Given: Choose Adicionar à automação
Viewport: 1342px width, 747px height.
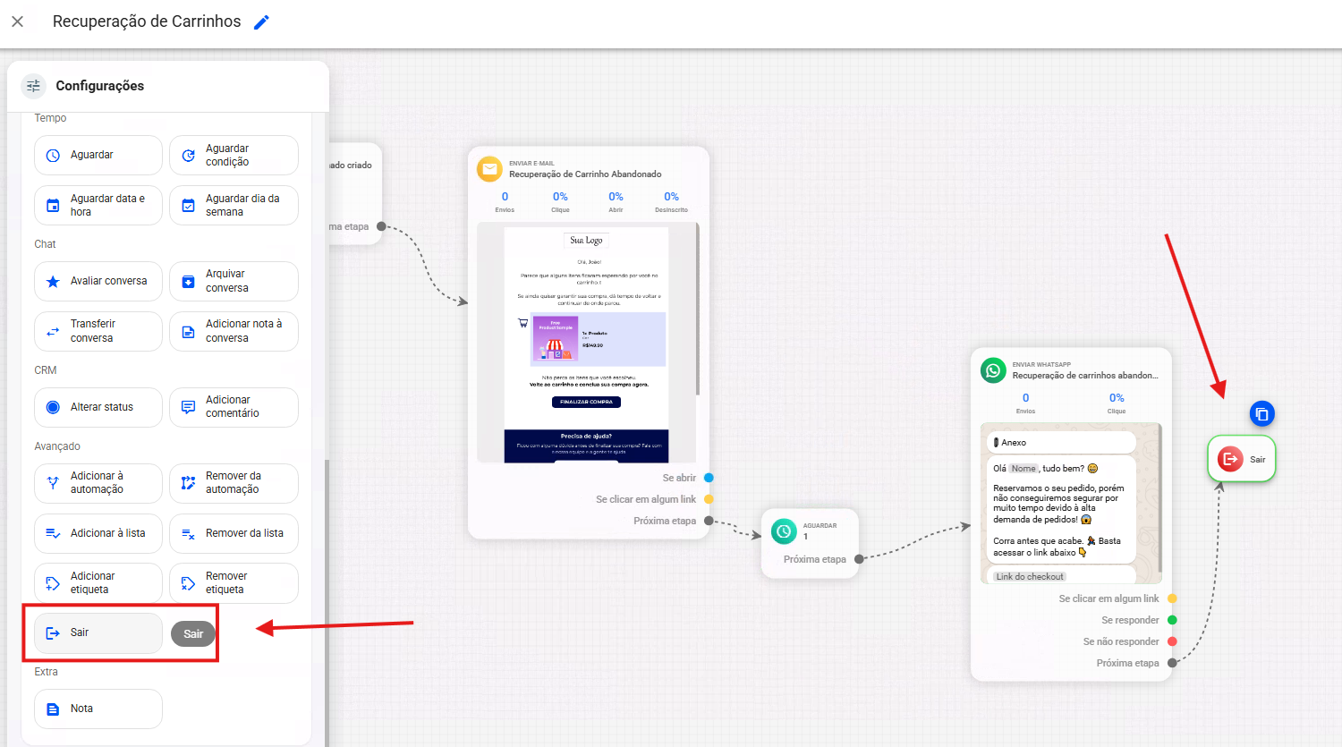Looking at the screenshot, I should (98, 483).
